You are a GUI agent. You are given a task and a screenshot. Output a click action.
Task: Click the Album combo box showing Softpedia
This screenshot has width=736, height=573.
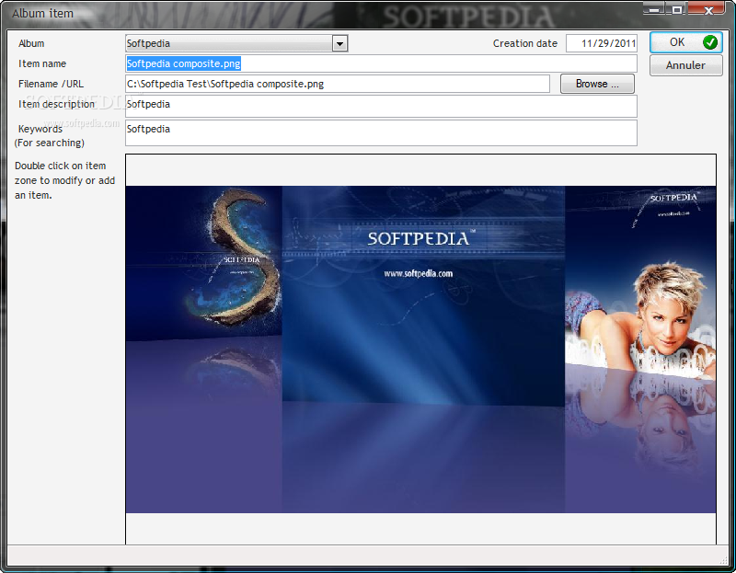[236, 43]
